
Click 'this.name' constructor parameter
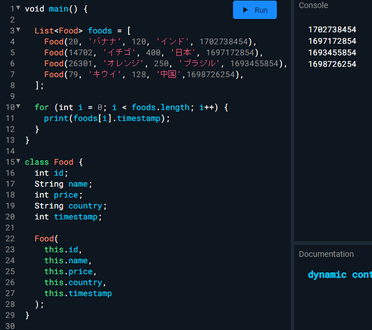click(66, 260)
